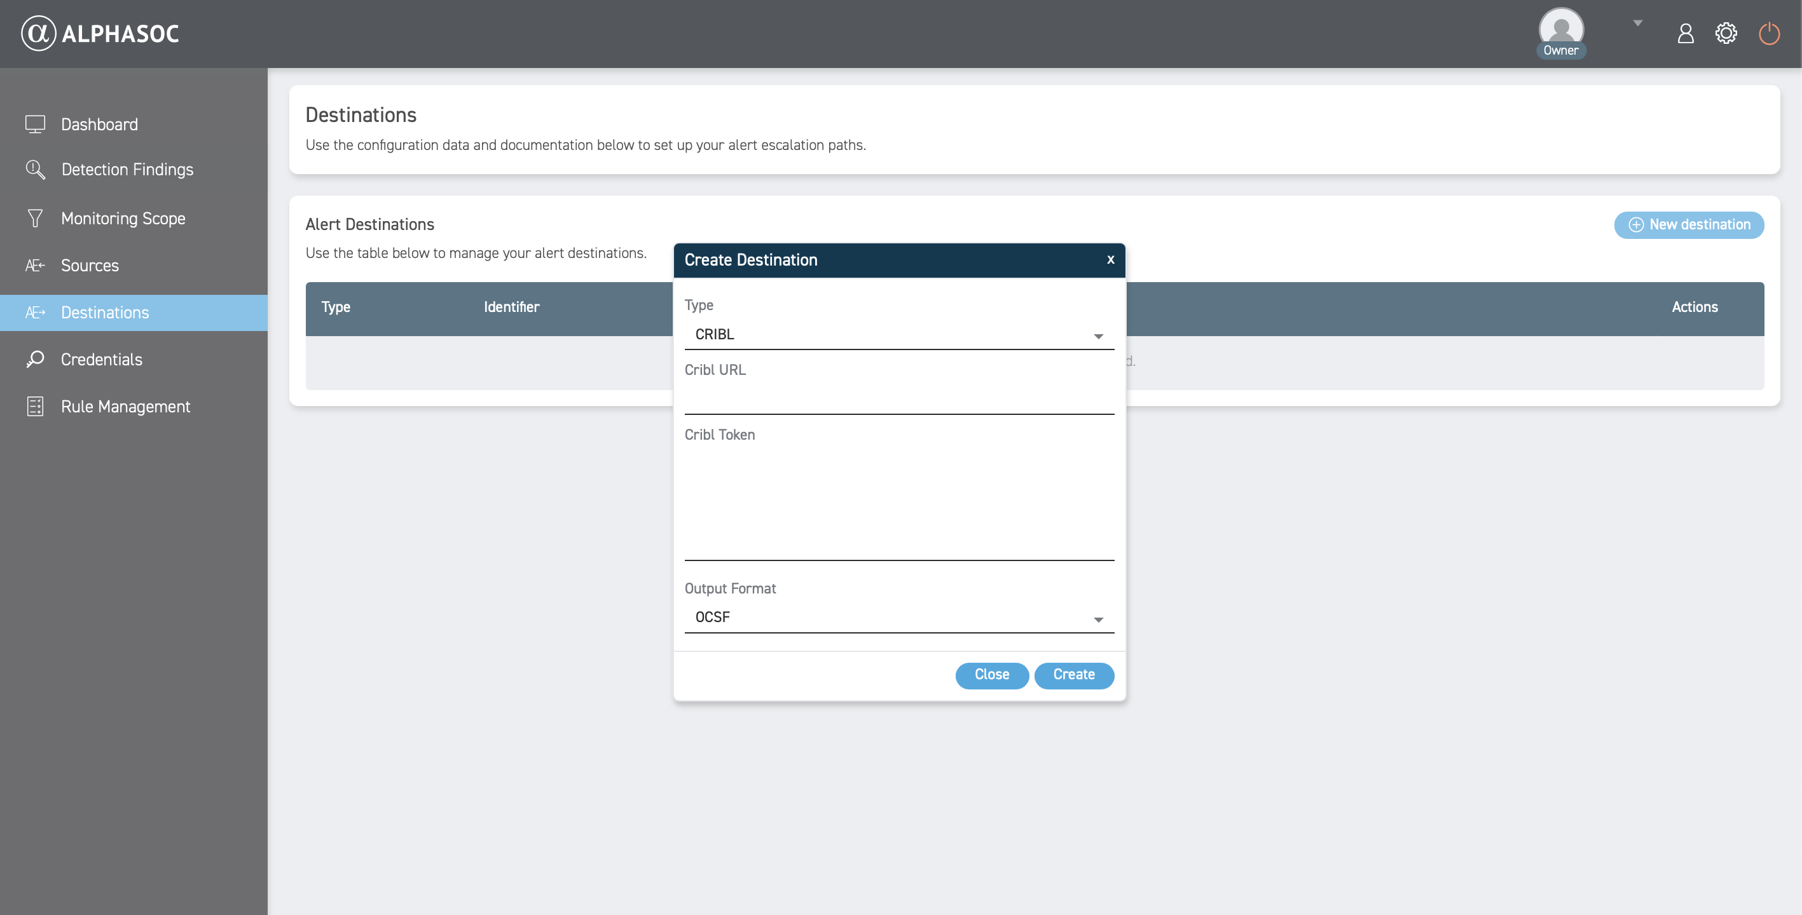Dismiss dialog with the x button
This screenshot has height=915, width=1802.
click(x=1110, y=260)
